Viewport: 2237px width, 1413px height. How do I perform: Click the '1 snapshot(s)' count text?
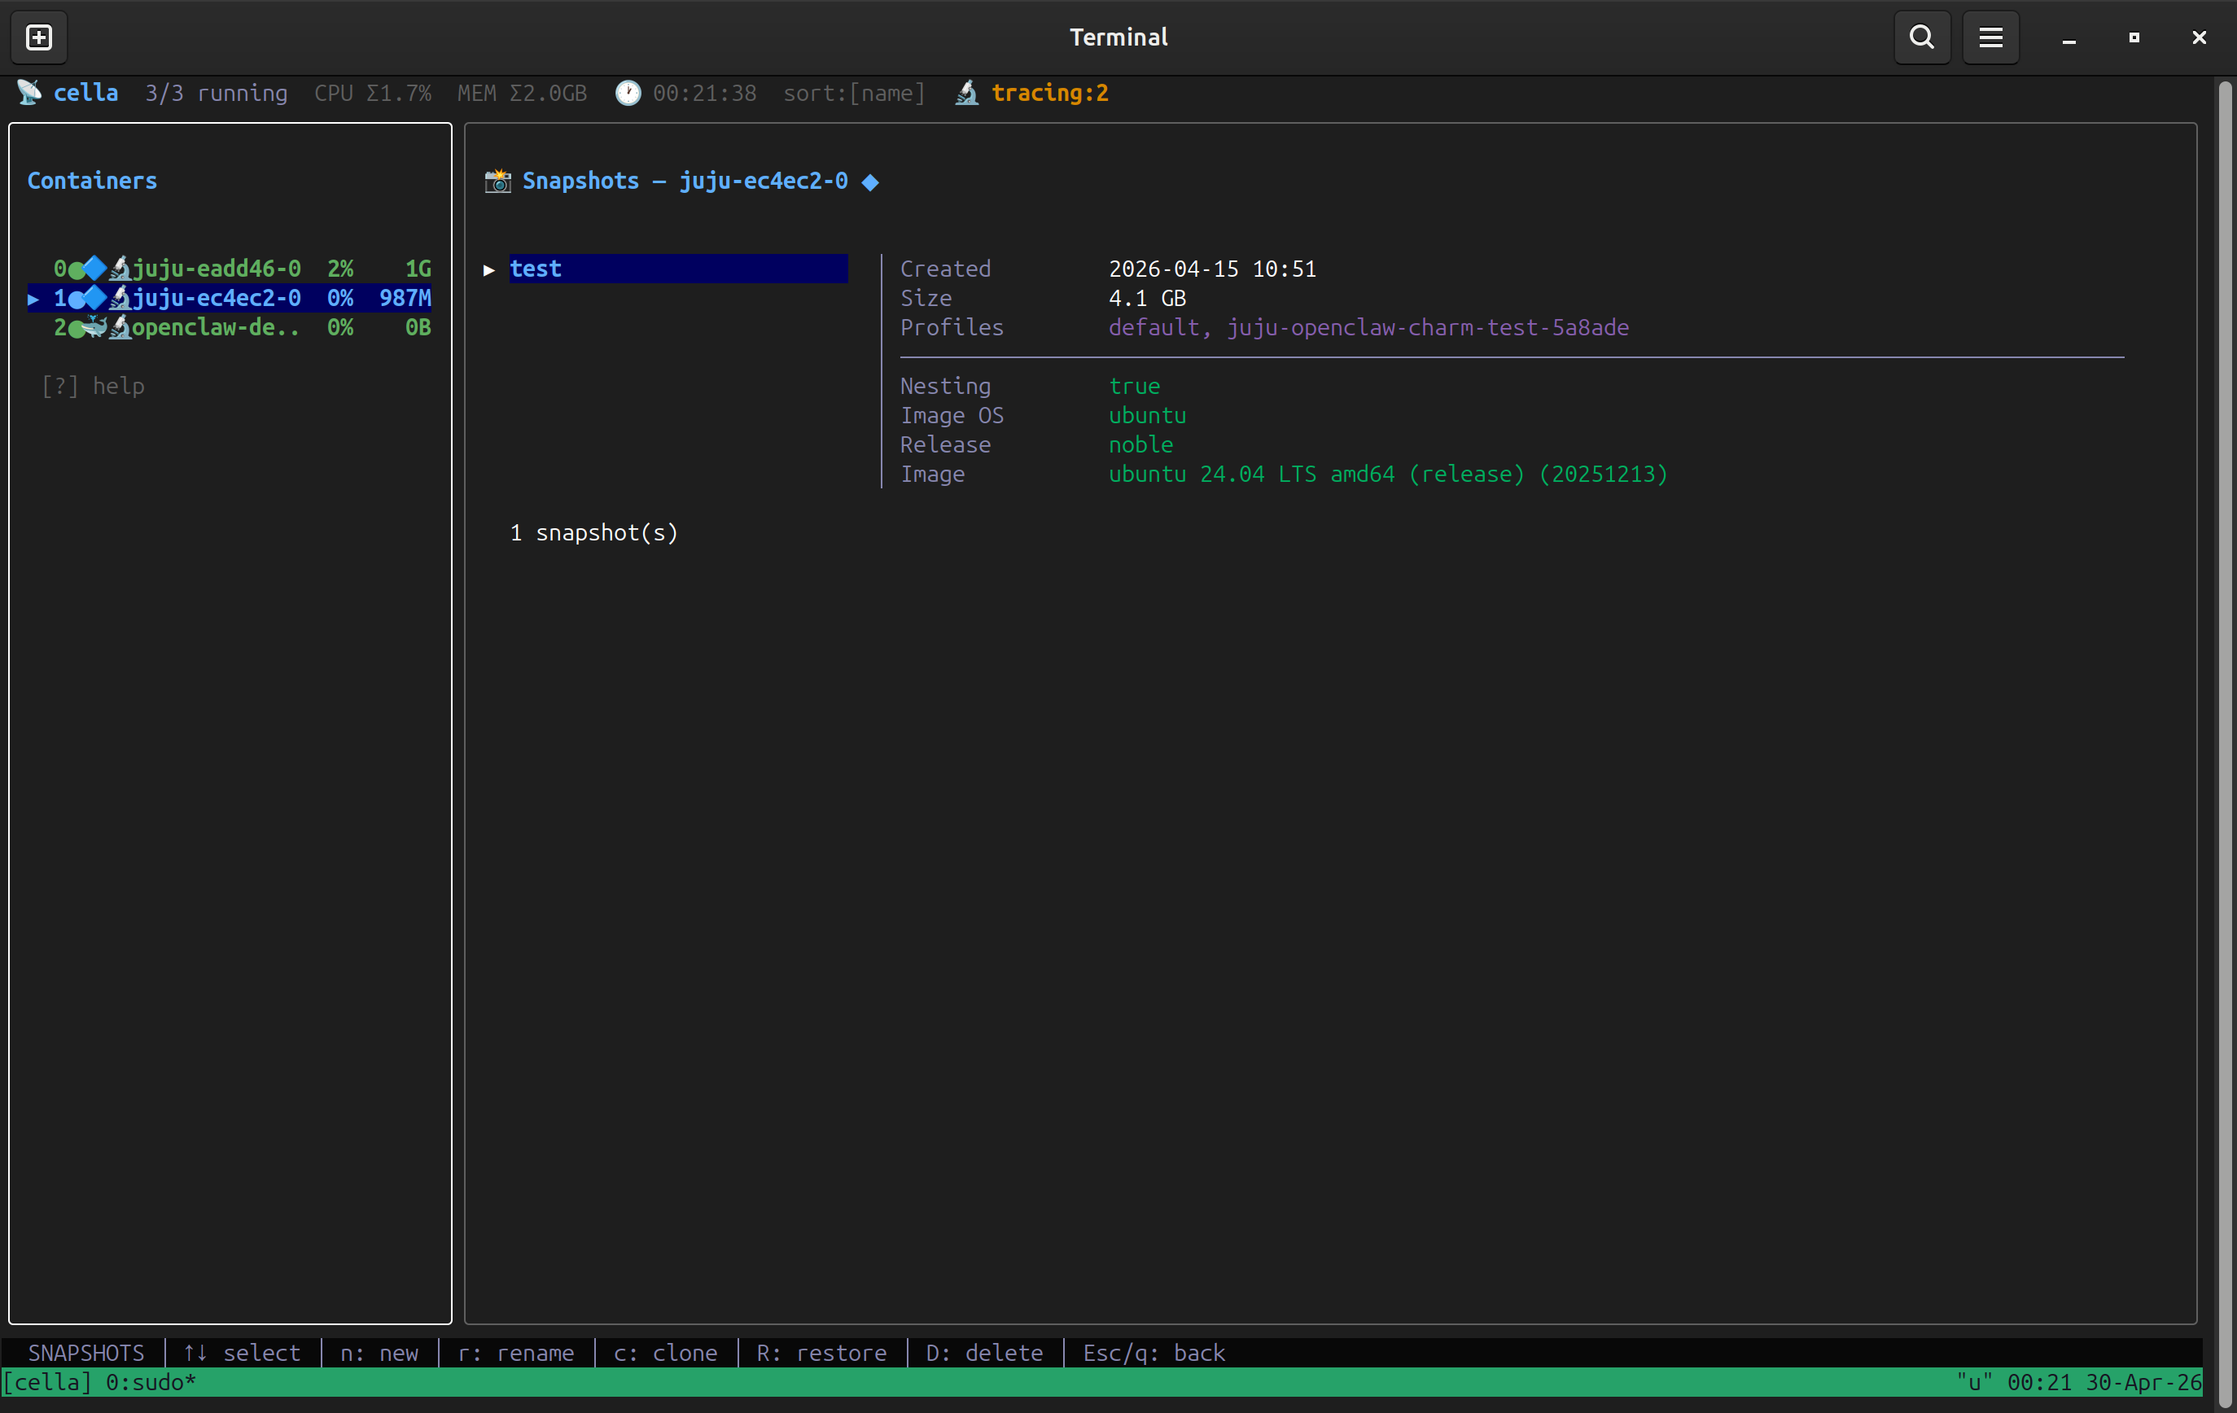click(x=594, y=532)
